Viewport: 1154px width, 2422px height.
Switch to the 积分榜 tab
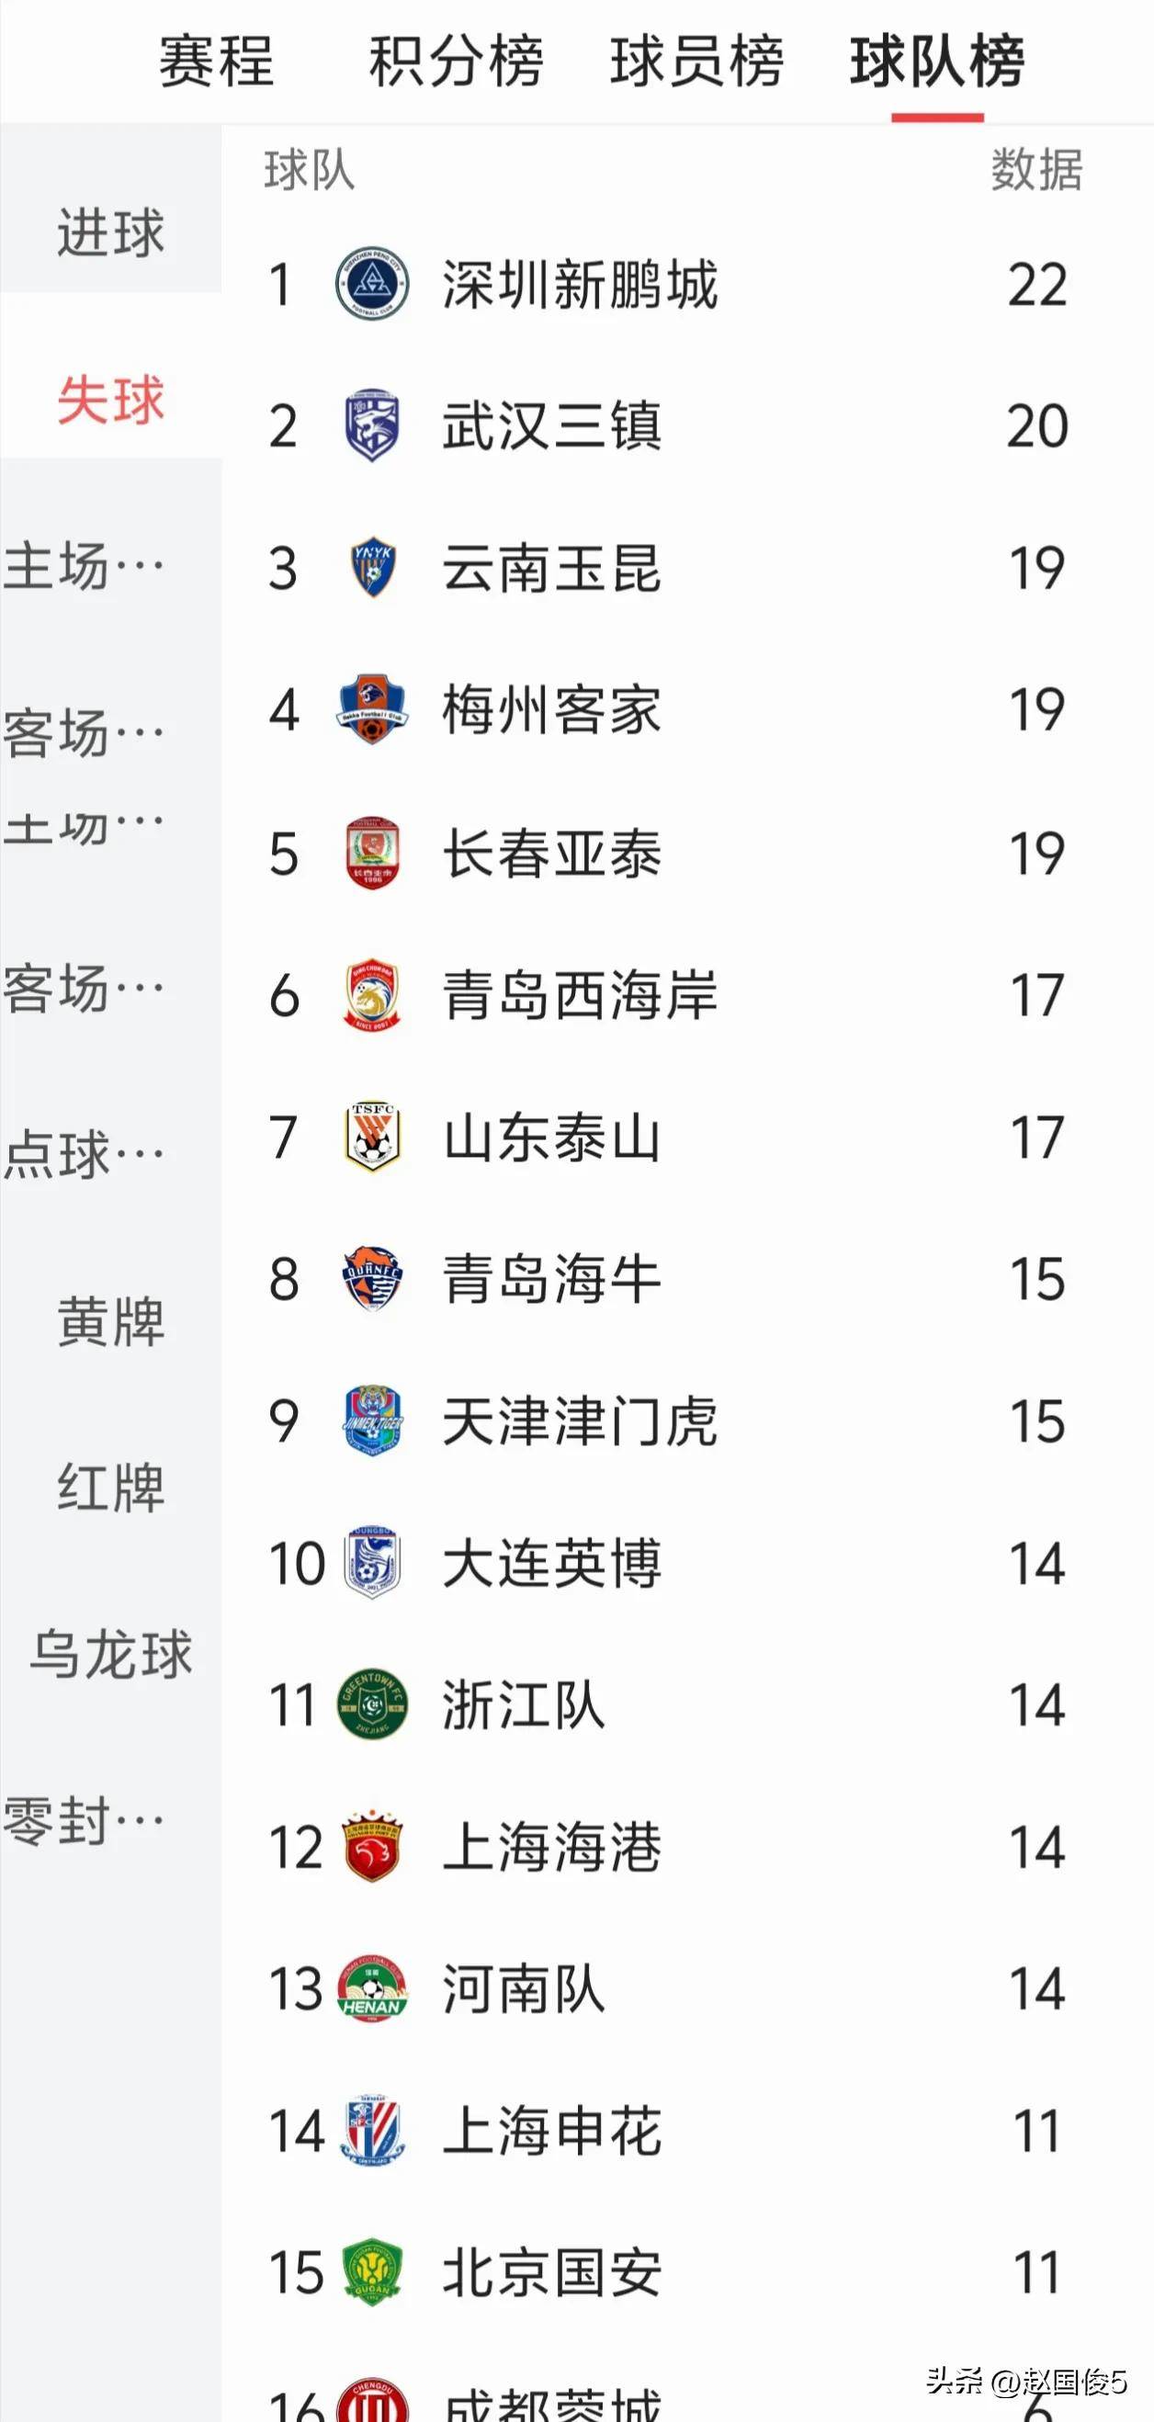point(456,62)
